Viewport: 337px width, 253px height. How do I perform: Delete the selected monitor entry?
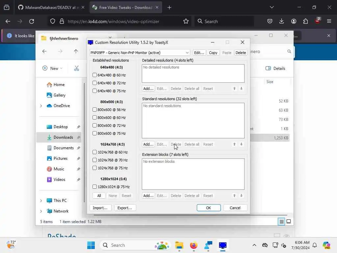[241, 53]
